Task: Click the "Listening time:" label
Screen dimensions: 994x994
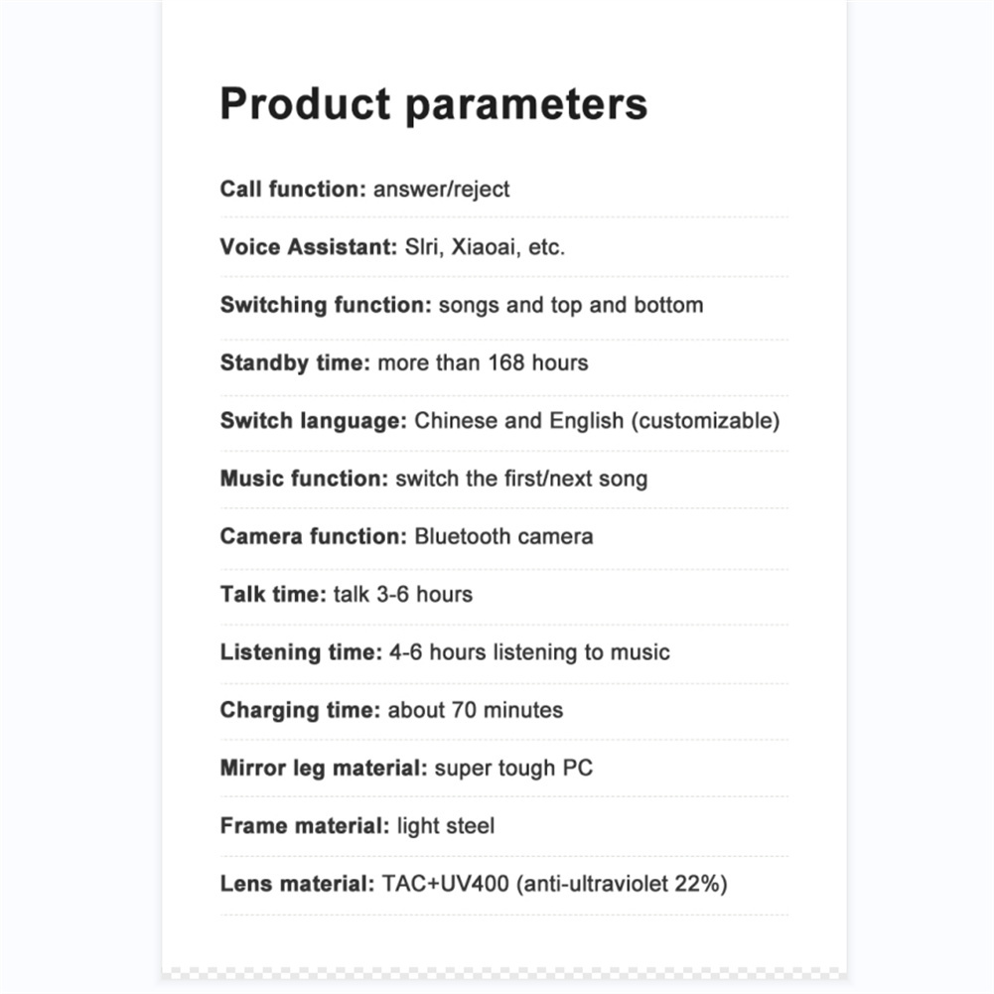Action: coord(301,652)
